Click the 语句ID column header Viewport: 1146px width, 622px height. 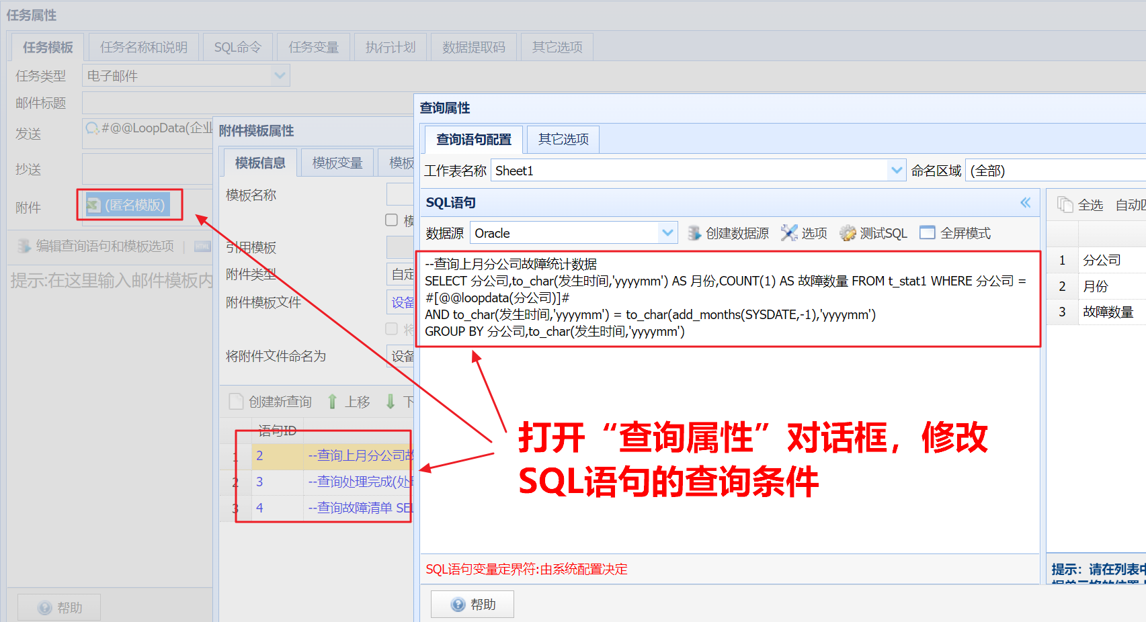tap(277, 431)
